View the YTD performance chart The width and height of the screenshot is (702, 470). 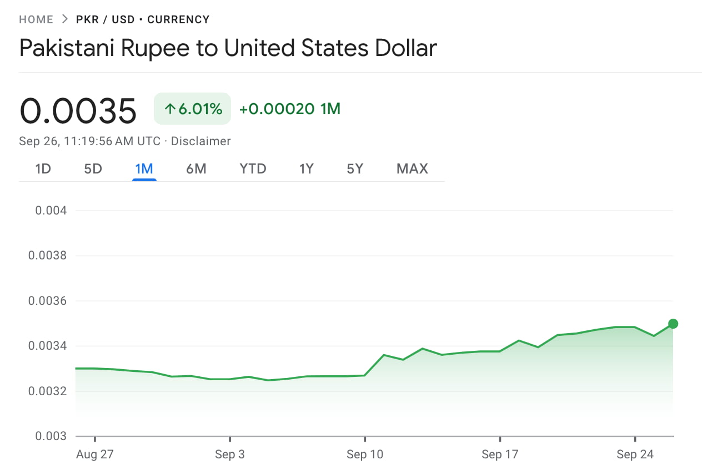click(x=253, y=168)
